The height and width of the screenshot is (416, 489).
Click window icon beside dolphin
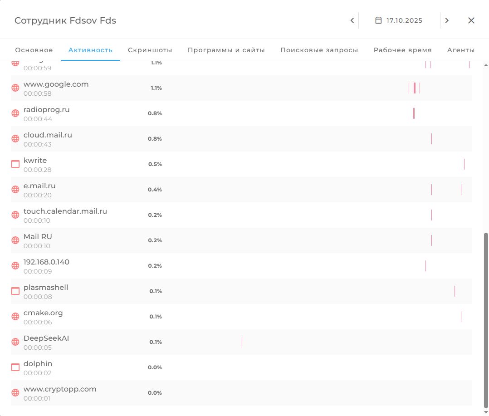click(15, 367)
